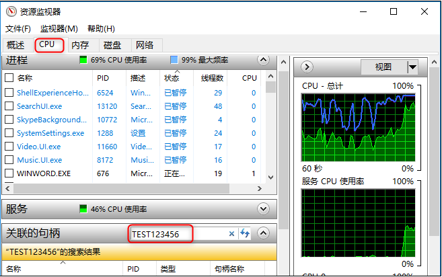Screen dimensions: 442x277
Task: Click the 服务 CPU 使用率 graph
Action: click(x=358, y=223)
